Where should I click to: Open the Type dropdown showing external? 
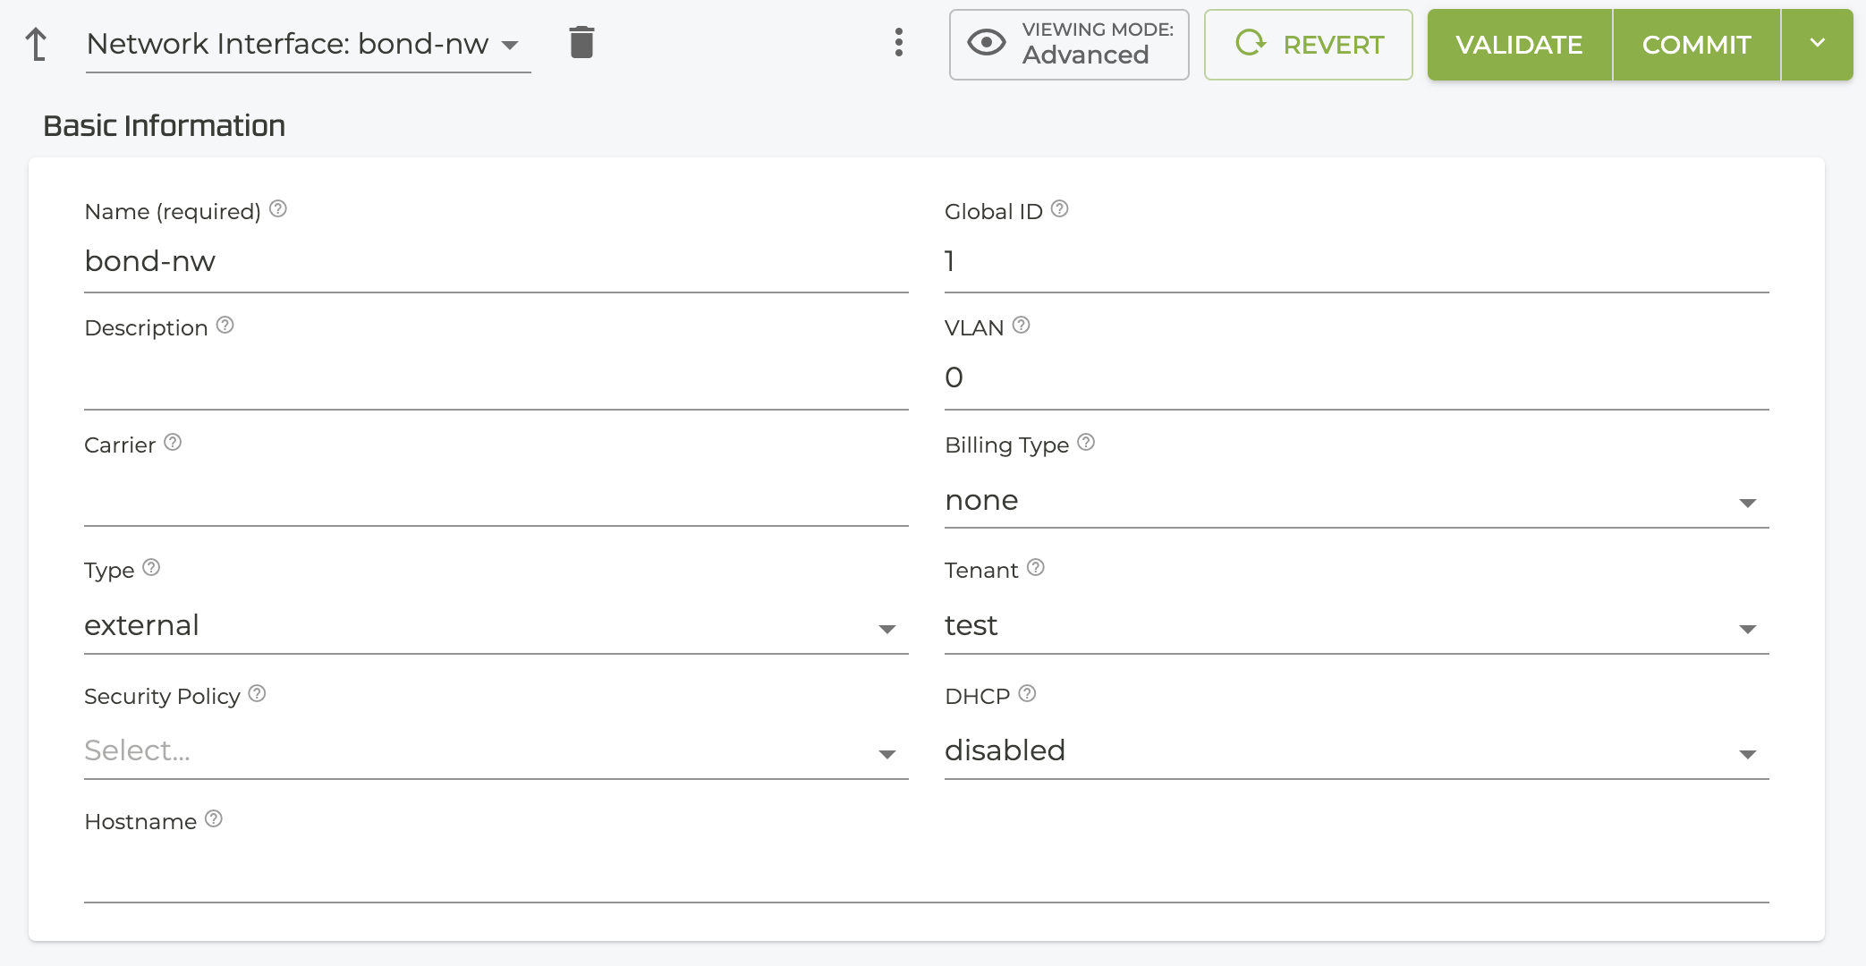tap(495, 626)
